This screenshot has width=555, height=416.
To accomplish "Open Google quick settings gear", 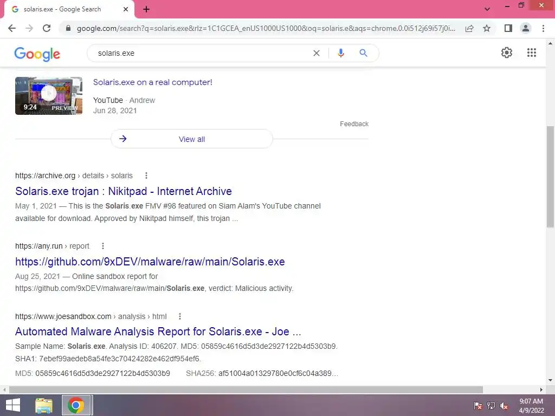I will pos(507,53).
